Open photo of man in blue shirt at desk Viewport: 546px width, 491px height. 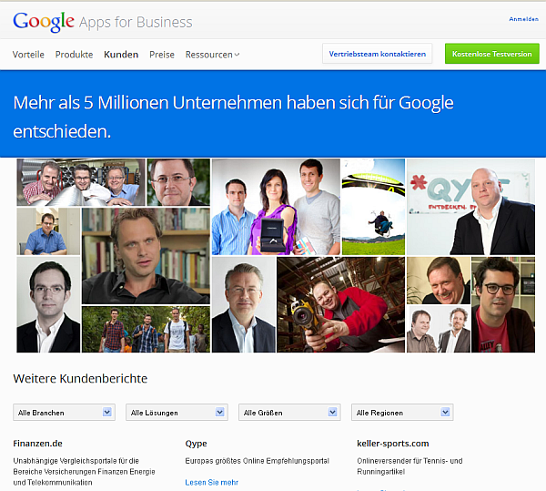coord(48,231)
